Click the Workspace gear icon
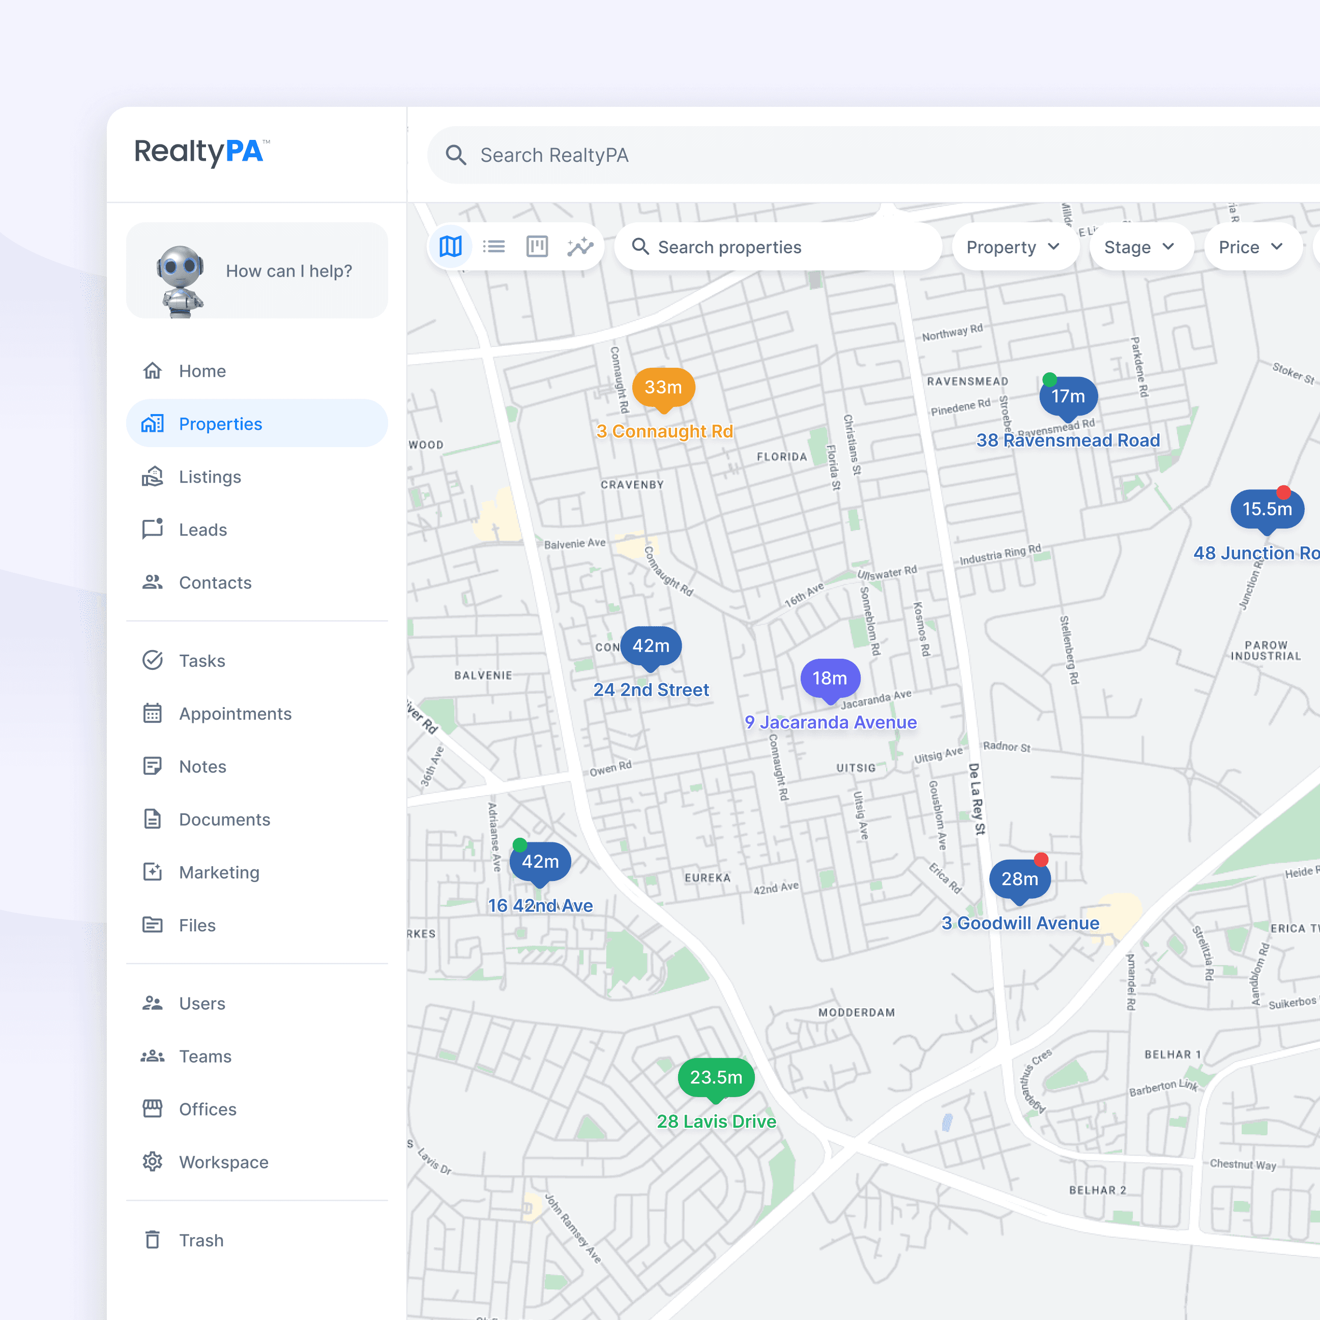The height and width of the screenshot is (1320, 1320). point(153,1161)
